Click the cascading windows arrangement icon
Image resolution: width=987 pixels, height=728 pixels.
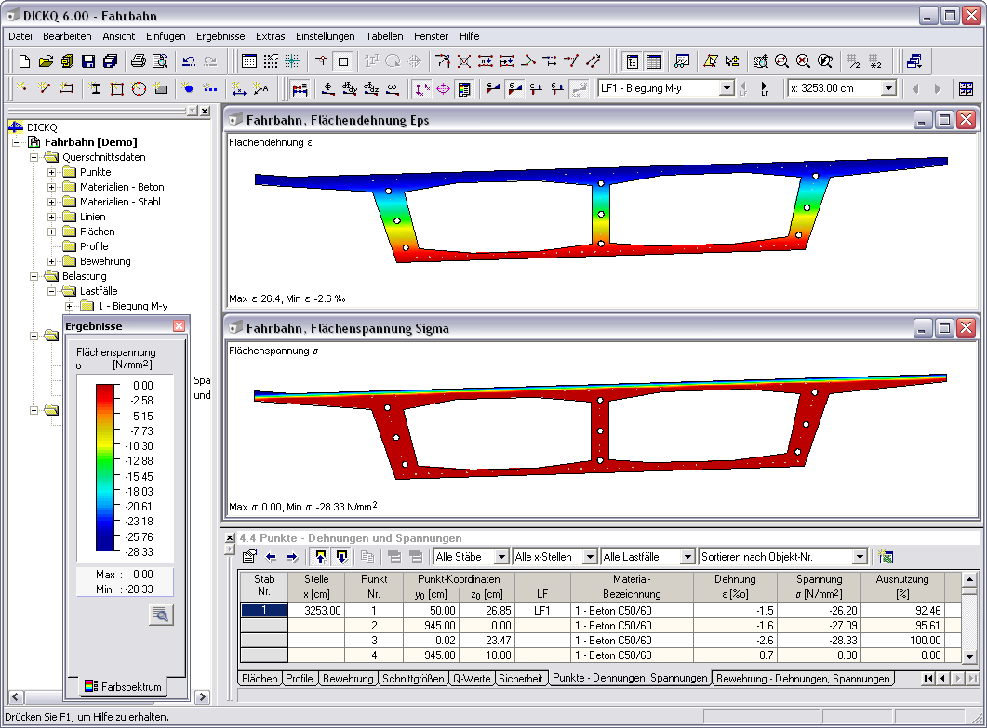914,61
